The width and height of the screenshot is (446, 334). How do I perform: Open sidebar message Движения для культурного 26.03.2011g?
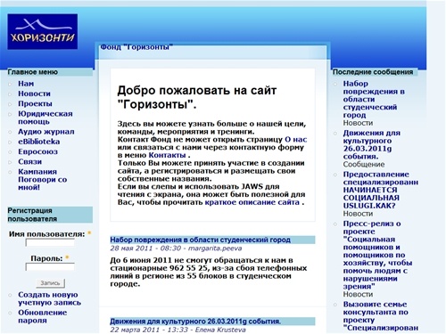(x=372, y=145)
